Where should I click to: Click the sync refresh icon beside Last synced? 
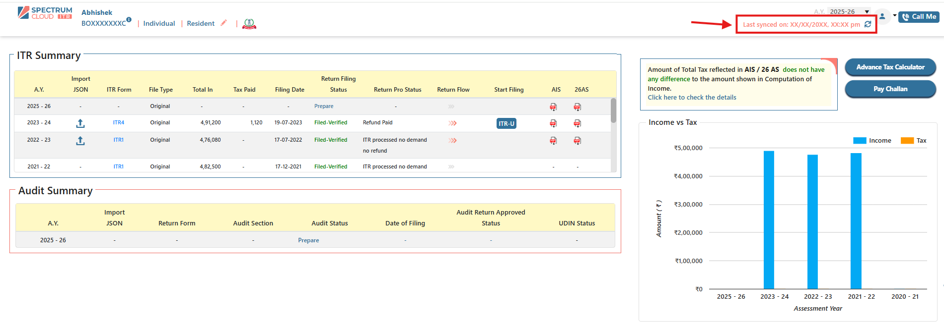[868, 24]
